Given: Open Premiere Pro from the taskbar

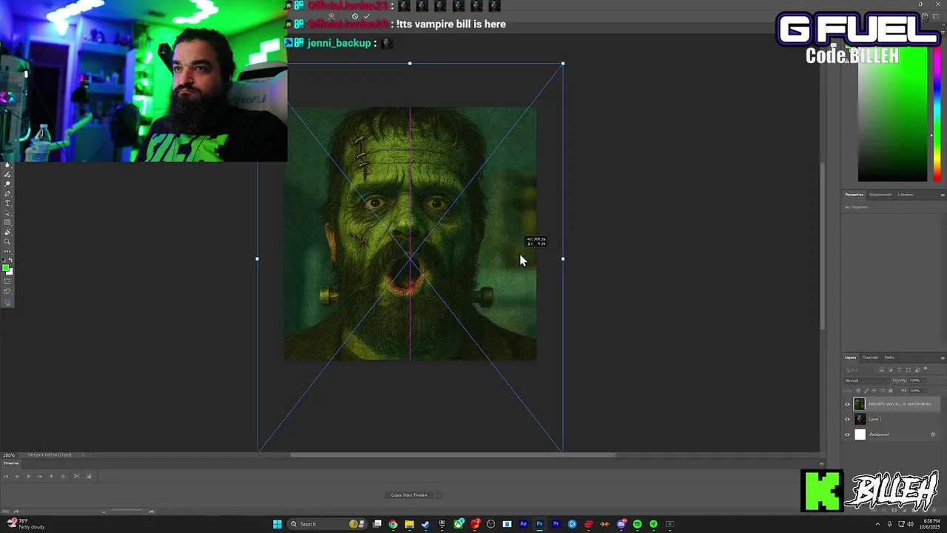Looking at the screenshot, I should pos(556,524).
